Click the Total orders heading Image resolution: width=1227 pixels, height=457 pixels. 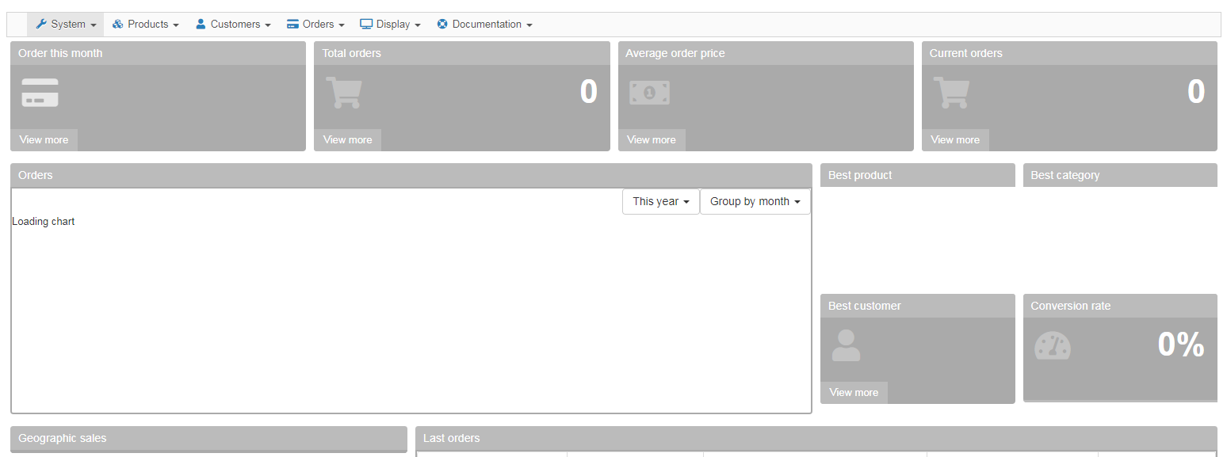[351, 53]
